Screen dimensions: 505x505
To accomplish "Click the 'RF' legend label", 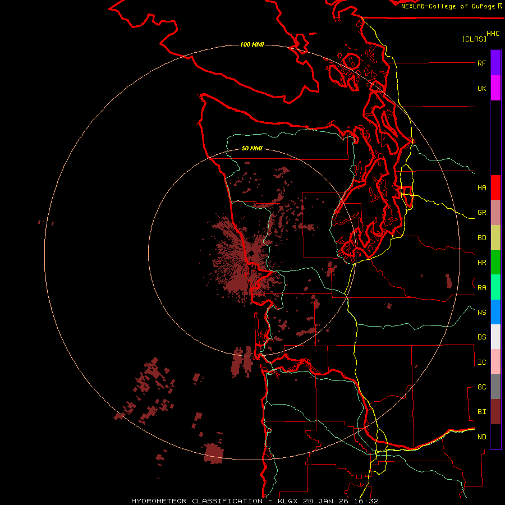I will tap(481, 63).
